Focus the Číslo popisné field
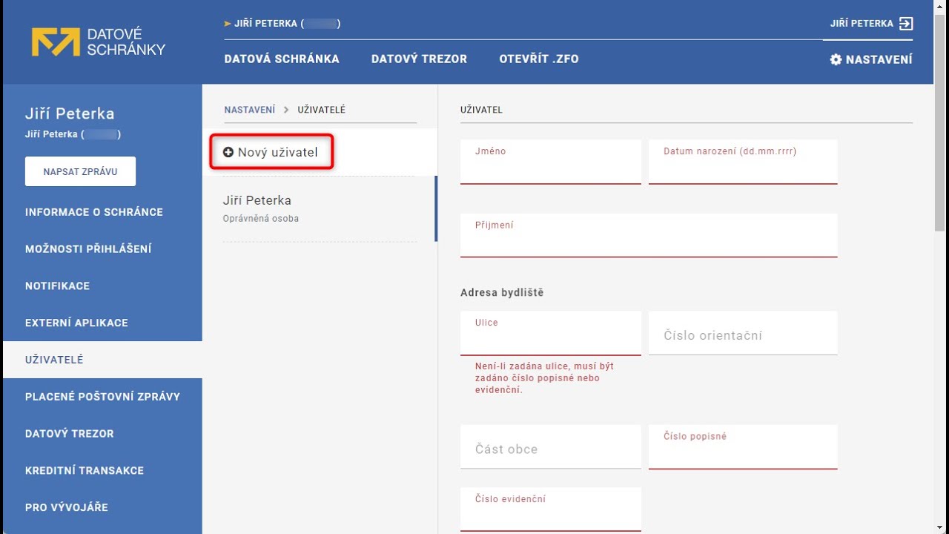The width and height of the screenshot is (949, 534). click(x=743, y=446)
